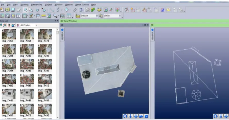Viewport: 229px width, 120px height.
Task: Select the Surface Draw diamond tool
Action: tap(66, 10)
